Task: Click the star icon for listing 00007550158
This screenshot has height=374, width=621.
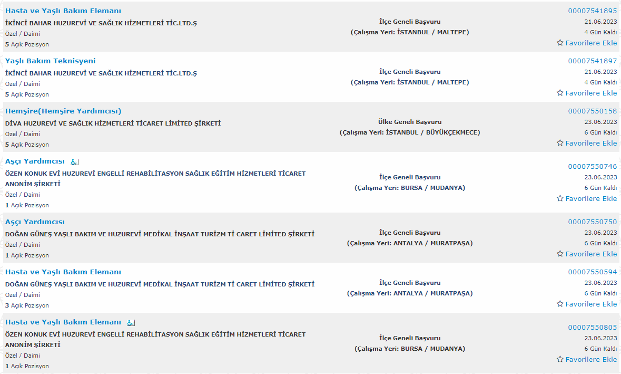Action: coord(560,143)
